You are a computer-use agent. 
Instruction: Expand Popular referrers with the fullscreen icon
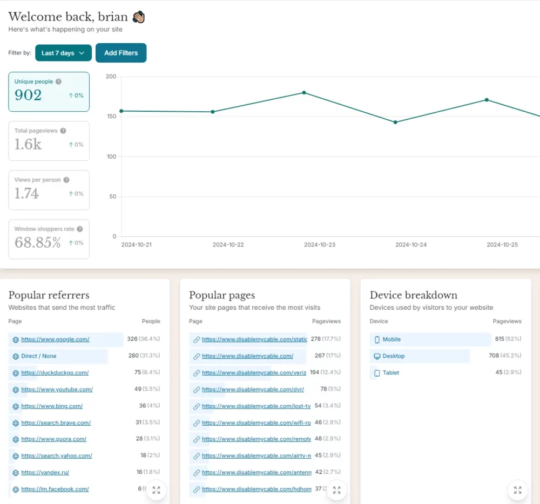[x=157, y=490]
